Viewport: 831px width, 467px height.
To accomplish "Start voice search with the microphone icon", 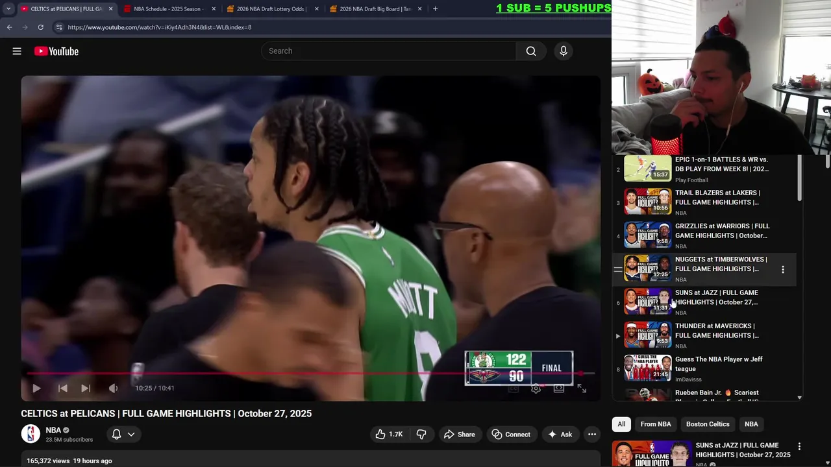I will pyautogui.click(x=563, y=51).
